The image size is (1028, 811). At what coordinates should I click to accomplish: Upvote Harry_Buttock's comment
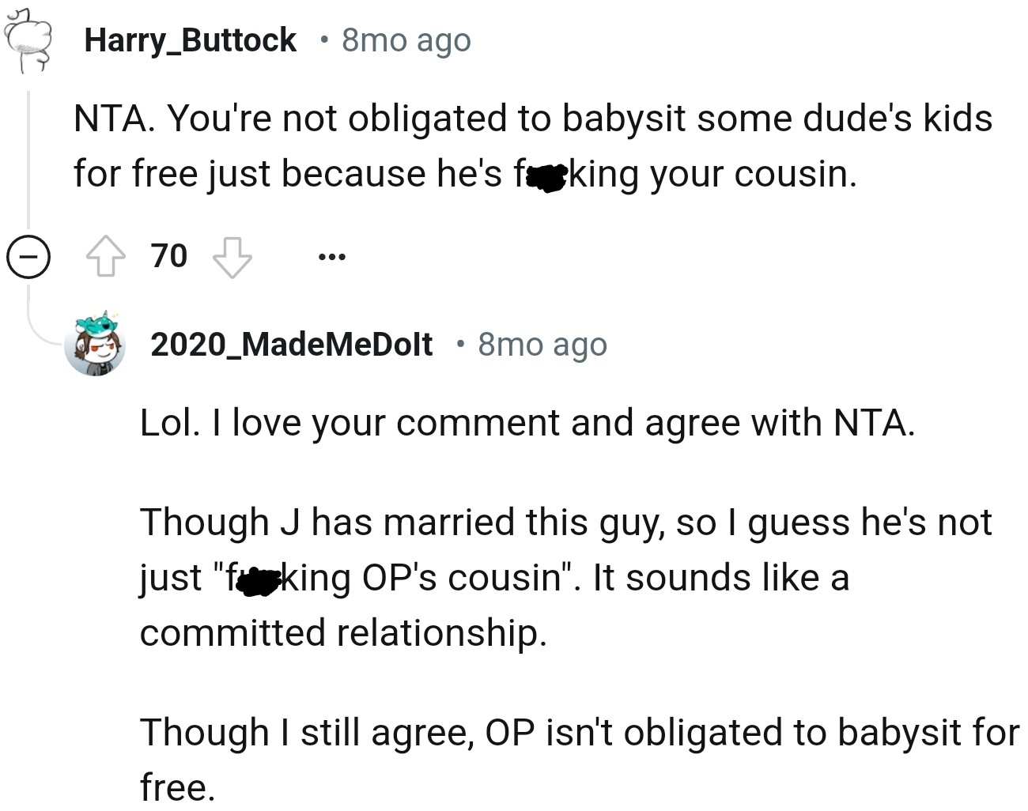click(105, 258)
